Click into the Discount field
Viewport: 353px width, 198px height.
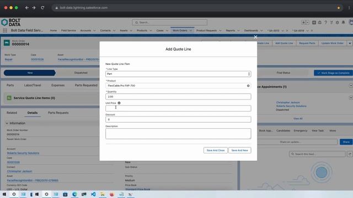pyautogui.click(x=178, y=119)
